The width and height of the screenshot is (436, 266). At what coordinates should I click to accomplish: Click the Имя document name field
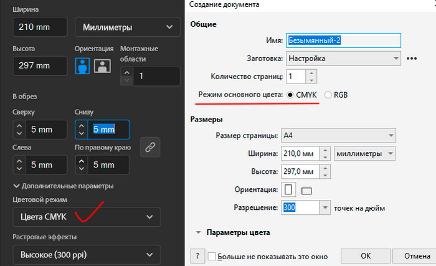(341, 40)
